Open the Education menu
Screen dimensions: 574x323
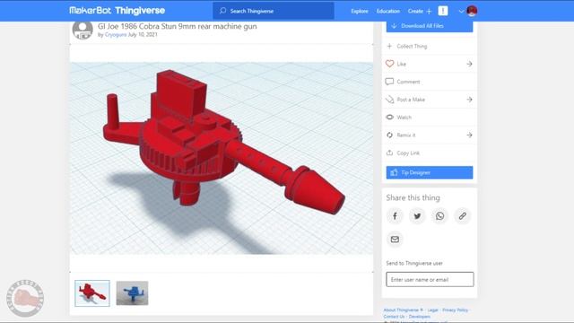[x=388, y=11]
